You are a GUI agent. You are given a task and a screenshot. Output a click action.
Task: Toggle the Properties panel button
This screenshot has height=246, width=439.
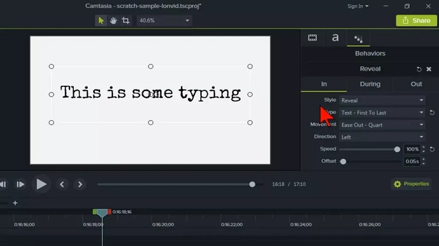(x=411, y=184)
